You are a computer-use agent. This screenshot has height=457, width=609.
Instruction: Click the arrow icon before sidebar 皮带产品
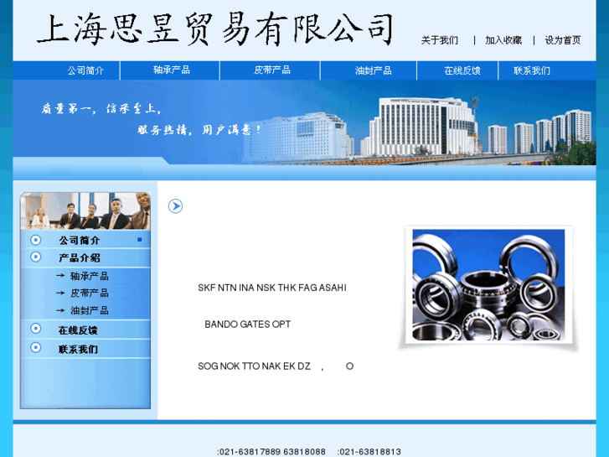click(60, 293)
